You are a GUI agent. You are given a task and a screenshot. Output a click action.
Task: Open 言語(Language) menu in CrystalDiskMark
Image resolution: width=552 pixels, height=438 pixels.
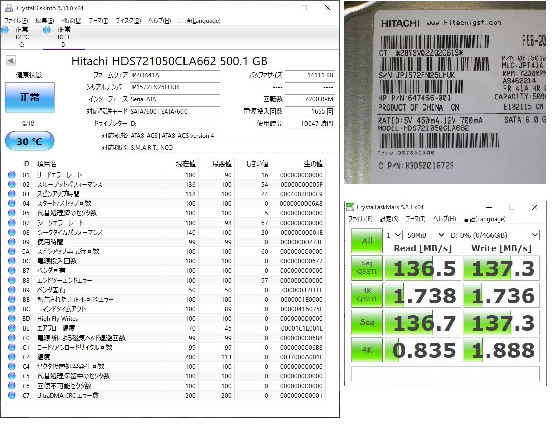pos(484,219)
